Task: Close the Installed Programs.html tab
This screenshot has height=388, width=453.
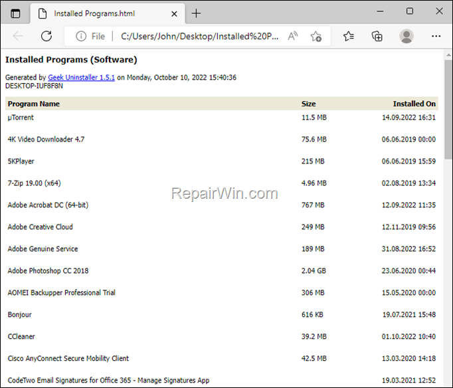Action: tap(174, 13)
